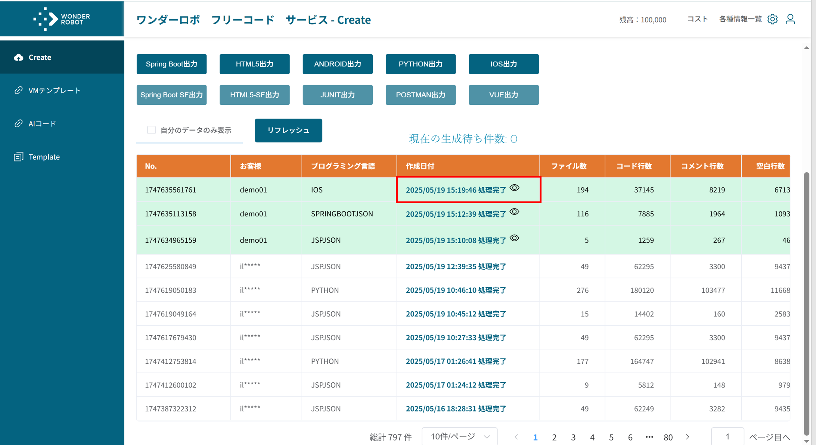The image size is (816, 445).
Task: Click the POSTMAN出力 button
Action: tap(421, 95)
